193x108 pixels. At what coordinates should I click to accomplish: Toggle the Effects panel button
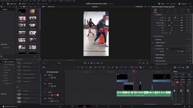22,4
